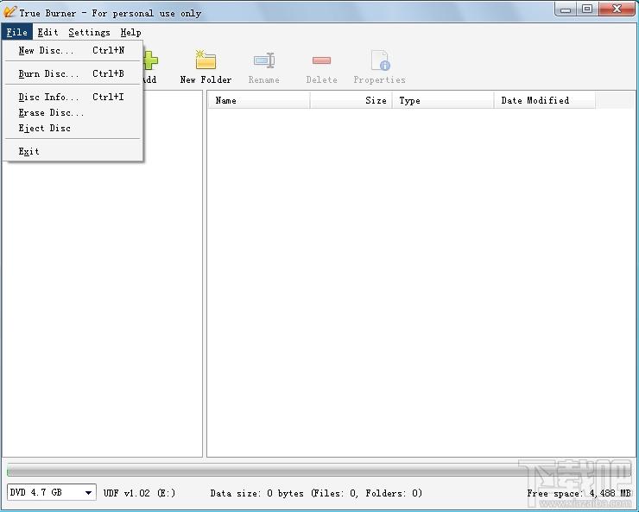Click the New Folder toolbar icon

206,60
